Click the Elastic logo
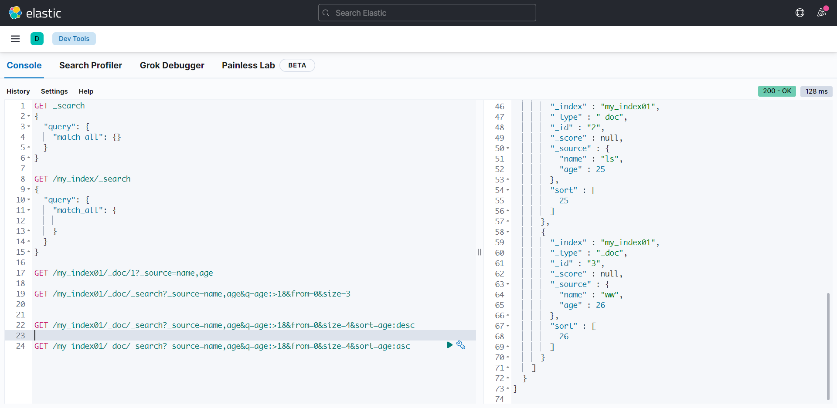The height and width of the screenshot is (408, 837). 35,13
